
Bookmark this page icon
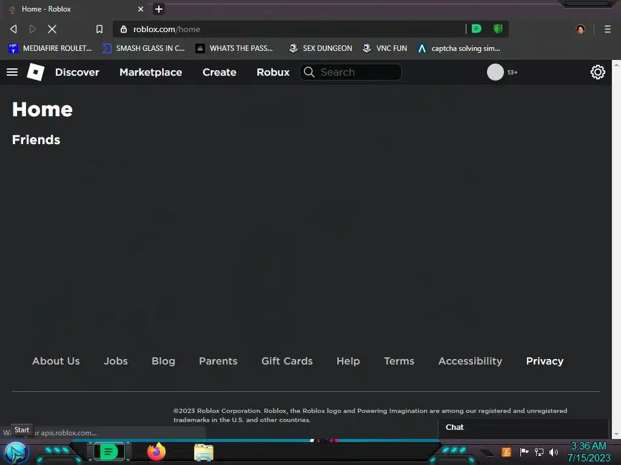(99, 29)
